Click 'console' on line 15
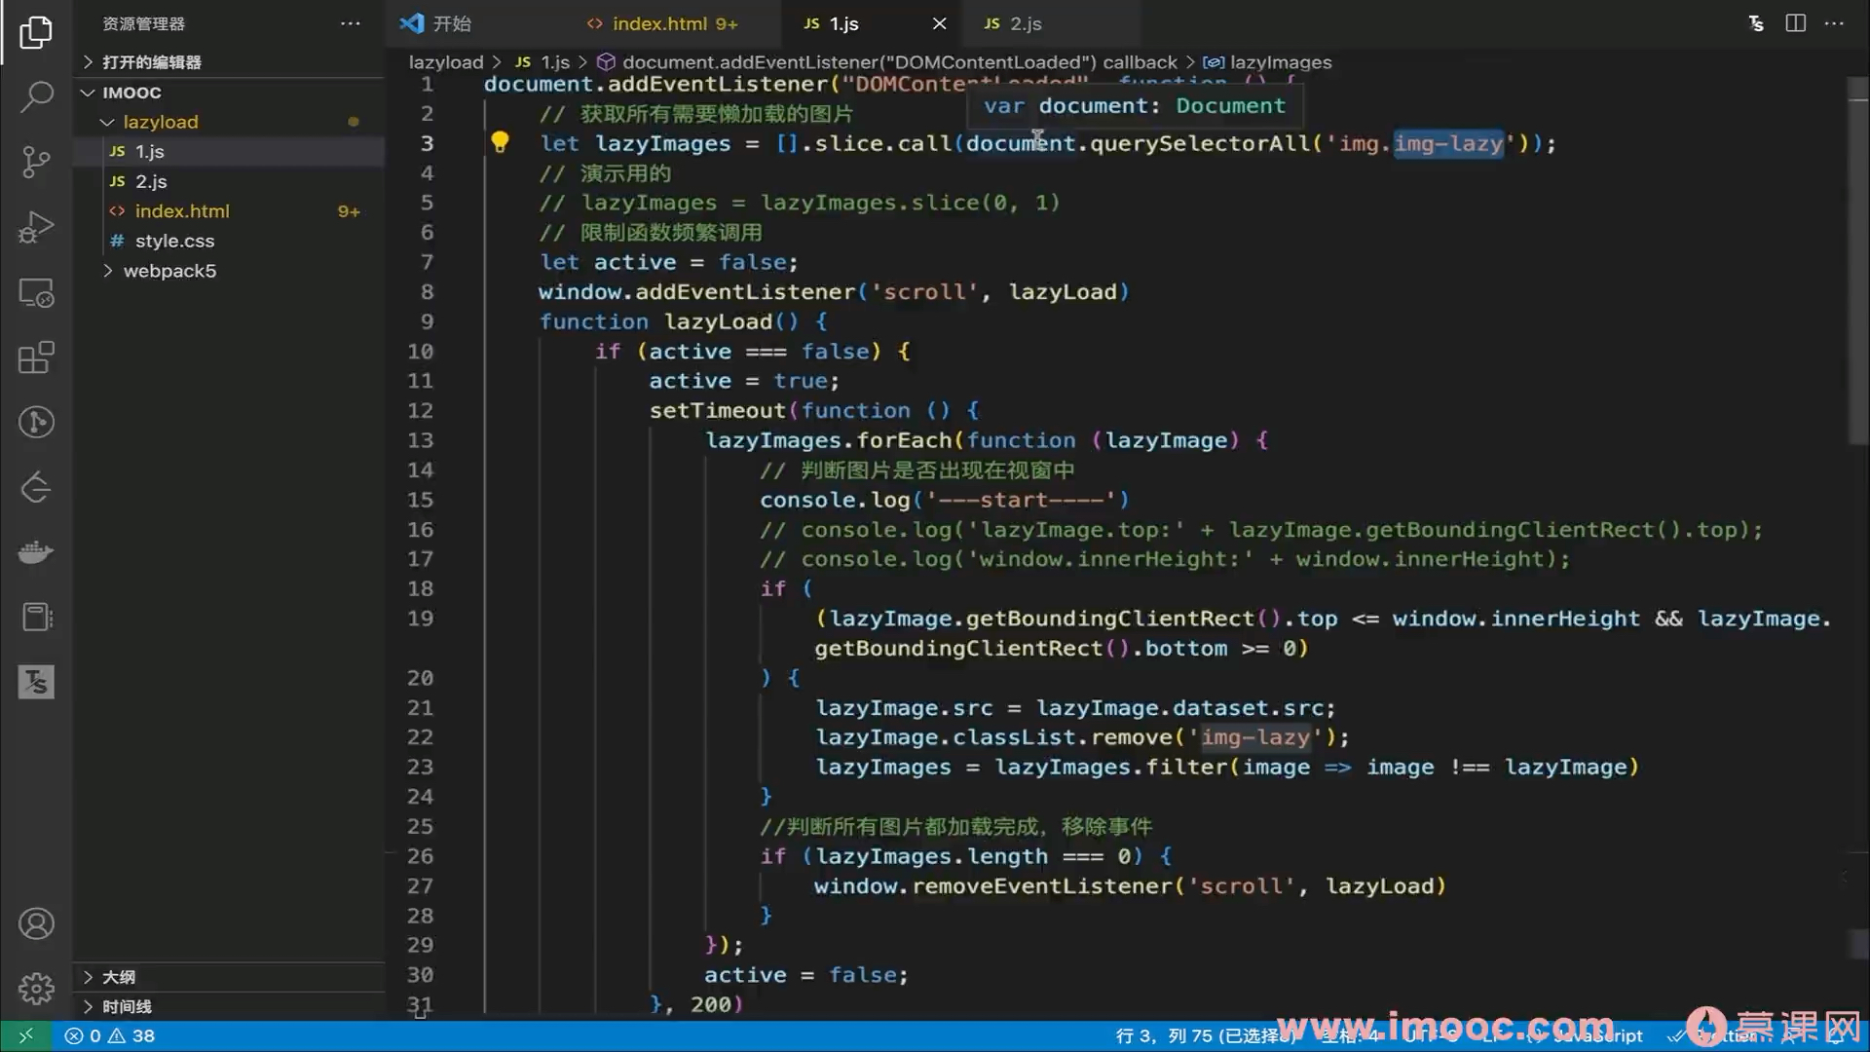Viewport: 1870px width, 1052px height. pyautogui.click(x=807, y=500)
